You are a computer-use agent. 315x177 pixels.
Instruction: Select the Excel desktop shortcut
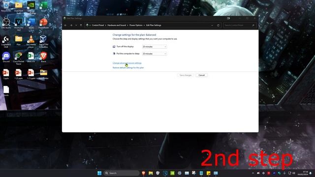tap(44, 6)
